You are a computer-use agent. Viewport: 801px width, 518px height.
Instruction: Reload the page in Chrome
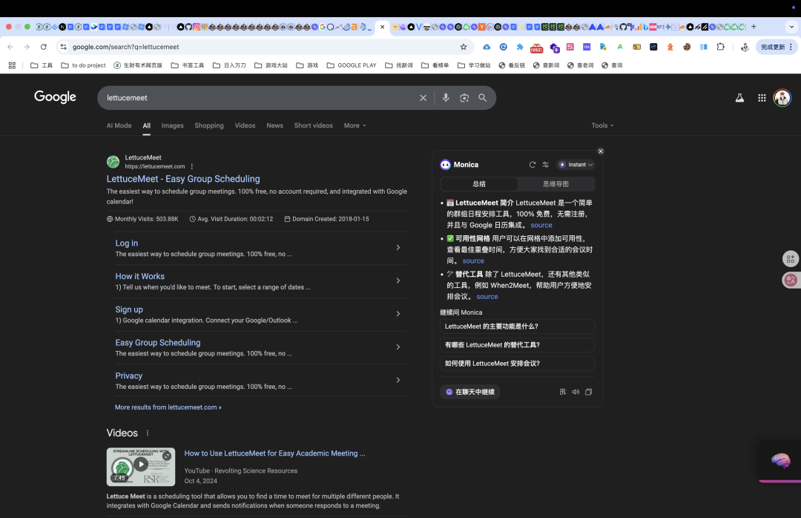point(44,47)
